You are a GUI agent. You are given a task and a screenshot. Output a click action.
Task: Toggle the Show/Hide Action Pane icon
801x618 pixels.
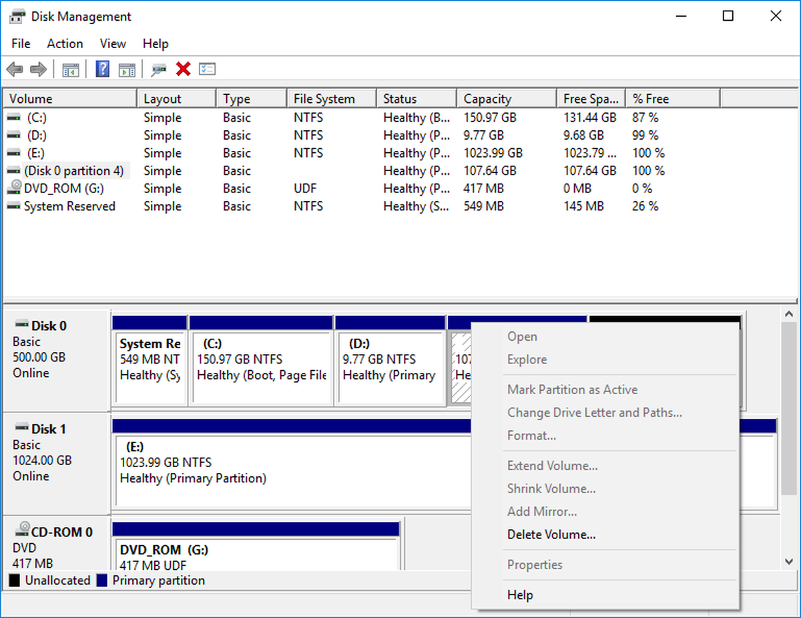[x=127, y=69]
